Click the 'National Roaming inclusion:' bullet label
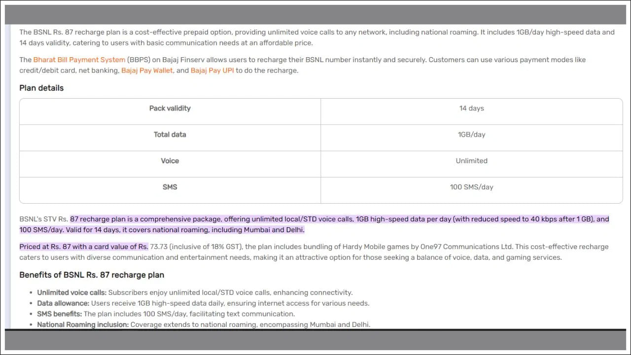The height and width of the screenshot is (355, 631). click(x=83, y=325)
